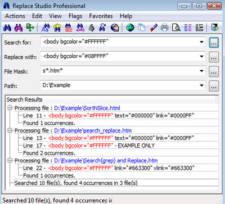
Task: Click the copy pages toolbar icon
Action: (x=142, y=28)
